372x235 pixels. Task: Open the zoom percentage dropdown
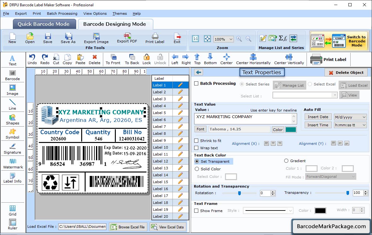[231, 39]
